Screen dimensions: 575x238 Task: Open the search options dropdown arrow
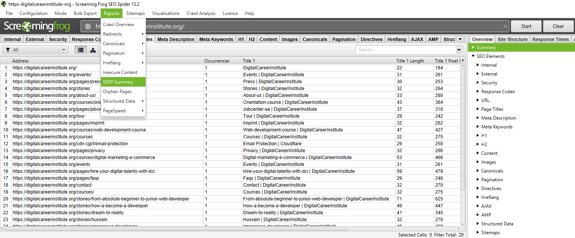(x=459, y=50)
